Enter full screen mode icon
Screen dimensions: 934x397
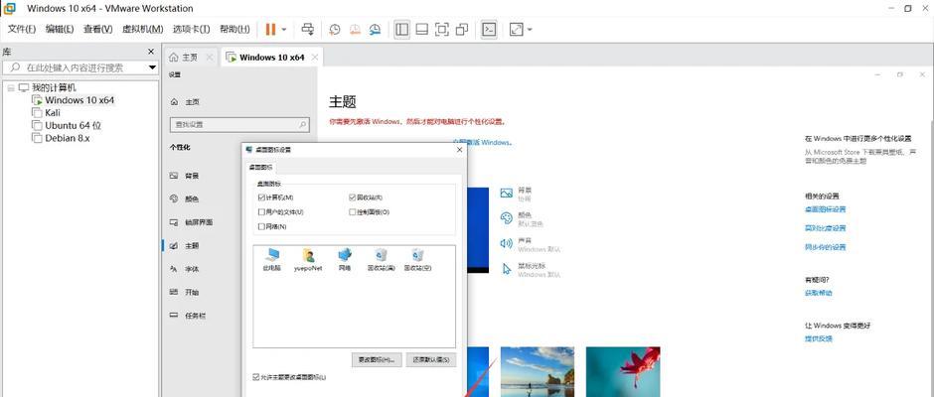tap(441, 29)
